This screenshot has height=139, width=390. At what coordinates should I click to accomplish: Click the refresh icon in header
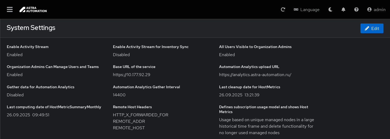click(x=283, y=9)
